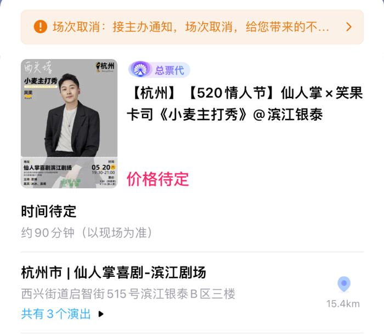Open the 共有3个演出 link
384x335 pixels.
[x=56, y=314]
